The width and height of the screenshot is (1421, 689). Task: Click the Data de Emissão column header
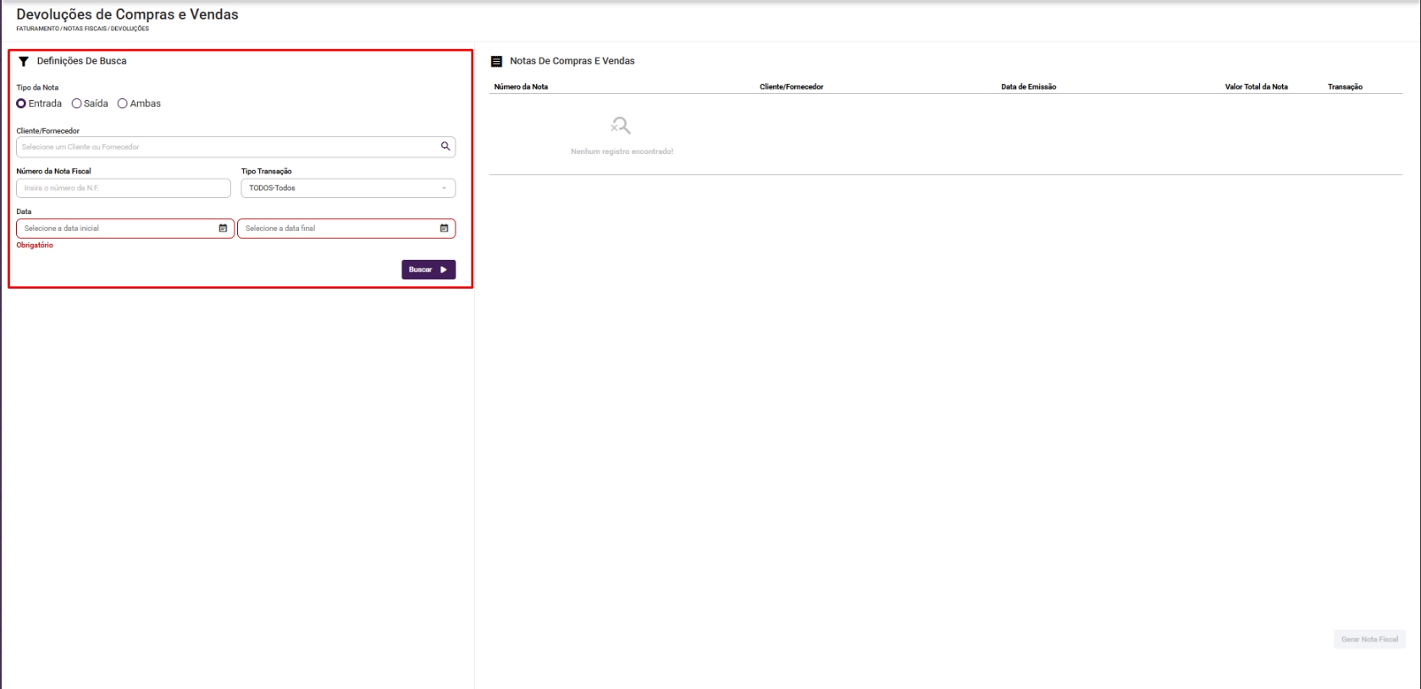pyautogui.click(x=1029, y=87)
